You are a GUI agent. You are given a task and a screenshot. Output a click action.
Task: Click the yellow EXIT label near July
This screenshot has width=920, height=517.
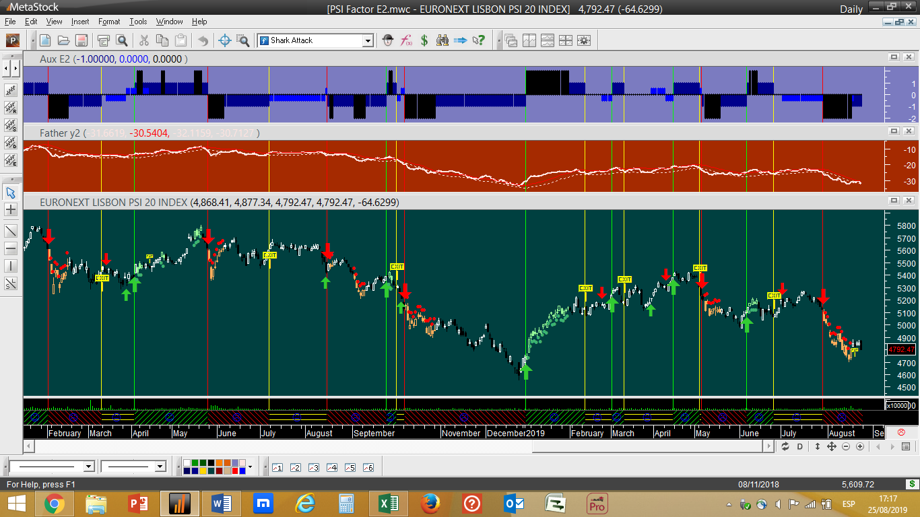click(269, 255)
